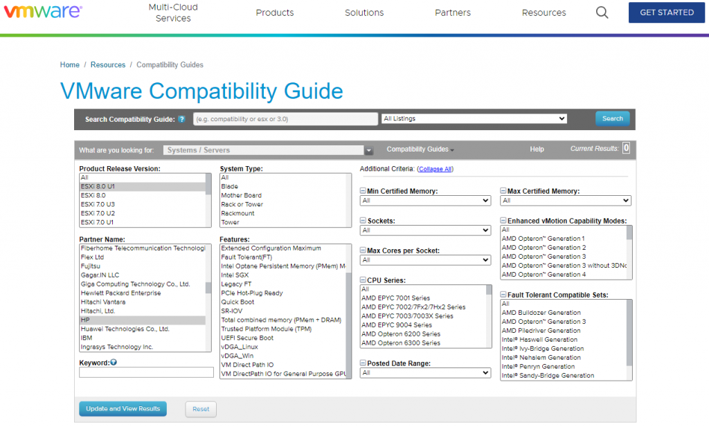This screenshot has height=427, width=709.
Task: Select Quick Boot feature
Action: pos(283,302)
